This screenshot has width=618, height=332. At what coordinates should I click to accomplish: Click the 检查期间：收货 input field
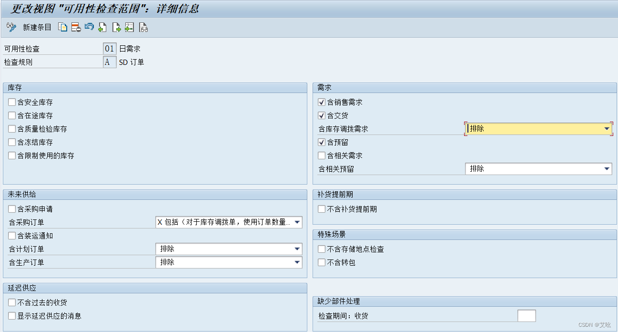[527, 315]
